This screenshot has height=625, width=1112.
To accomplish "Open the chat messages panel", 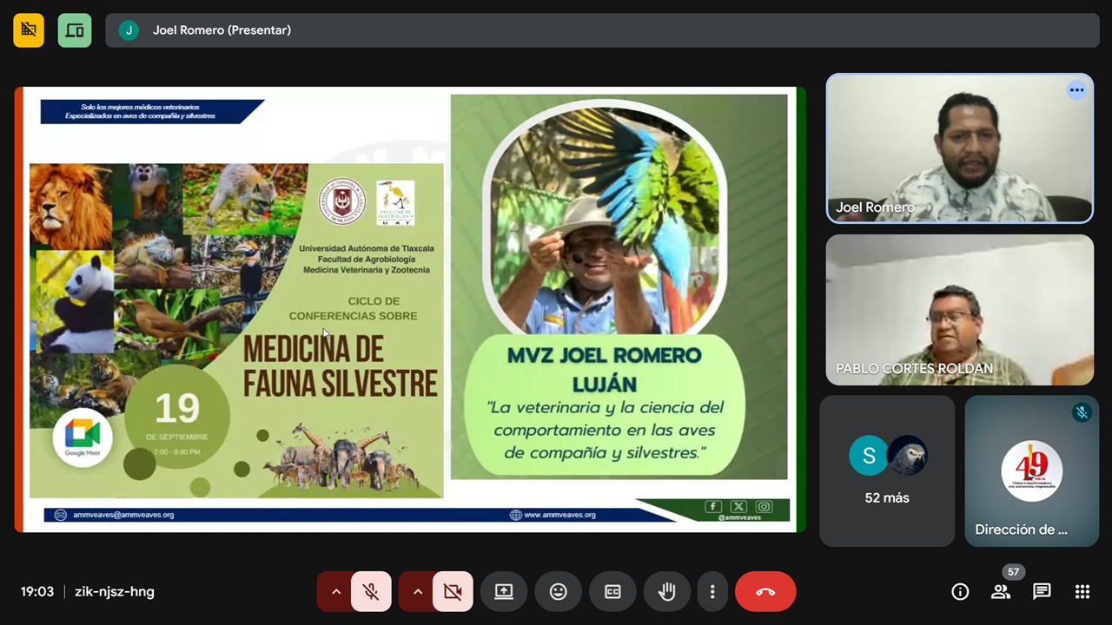I will point(1042,592).
